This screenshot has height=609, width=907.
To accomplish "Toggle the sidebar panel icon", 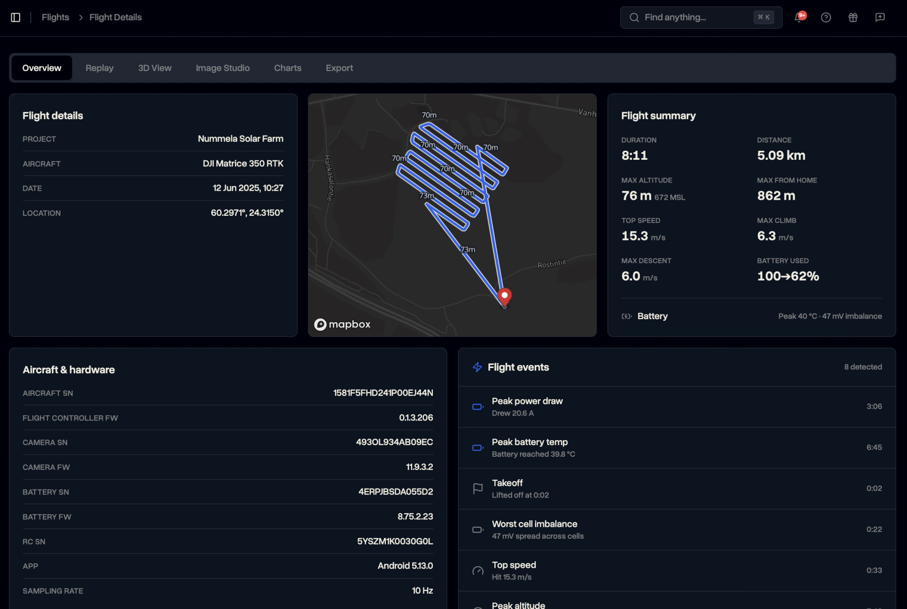I will [16, 18].
